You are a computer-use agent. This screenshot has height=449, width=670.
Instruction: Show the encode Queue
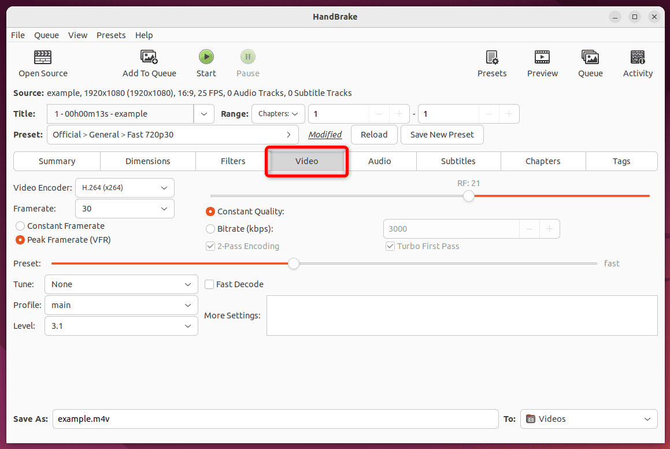(x=590, y=62)
